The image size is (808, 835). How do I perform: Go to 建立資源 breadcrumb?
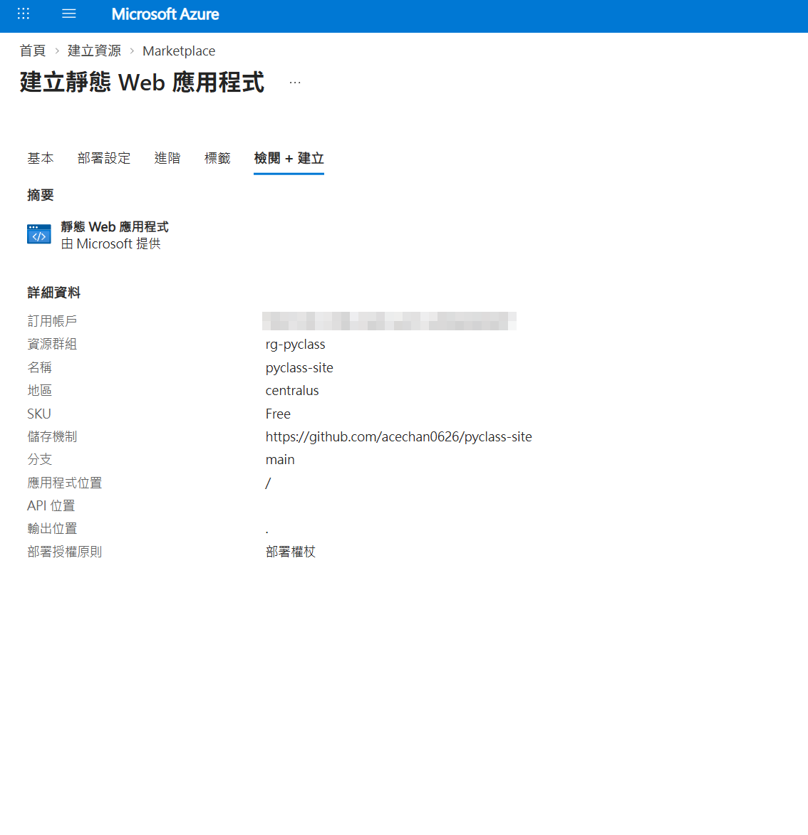click(x=94, y=51)
